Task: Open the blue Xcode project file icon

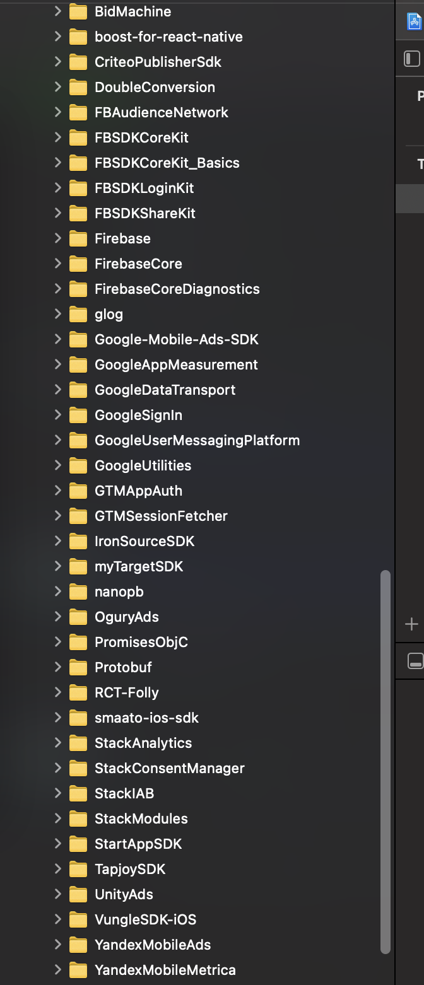Action: [415, 21]
